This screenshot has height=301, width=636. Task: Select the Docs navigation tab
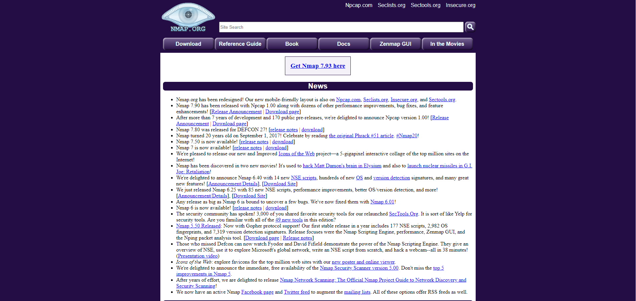pyautogui.click(x=344, y=44)
